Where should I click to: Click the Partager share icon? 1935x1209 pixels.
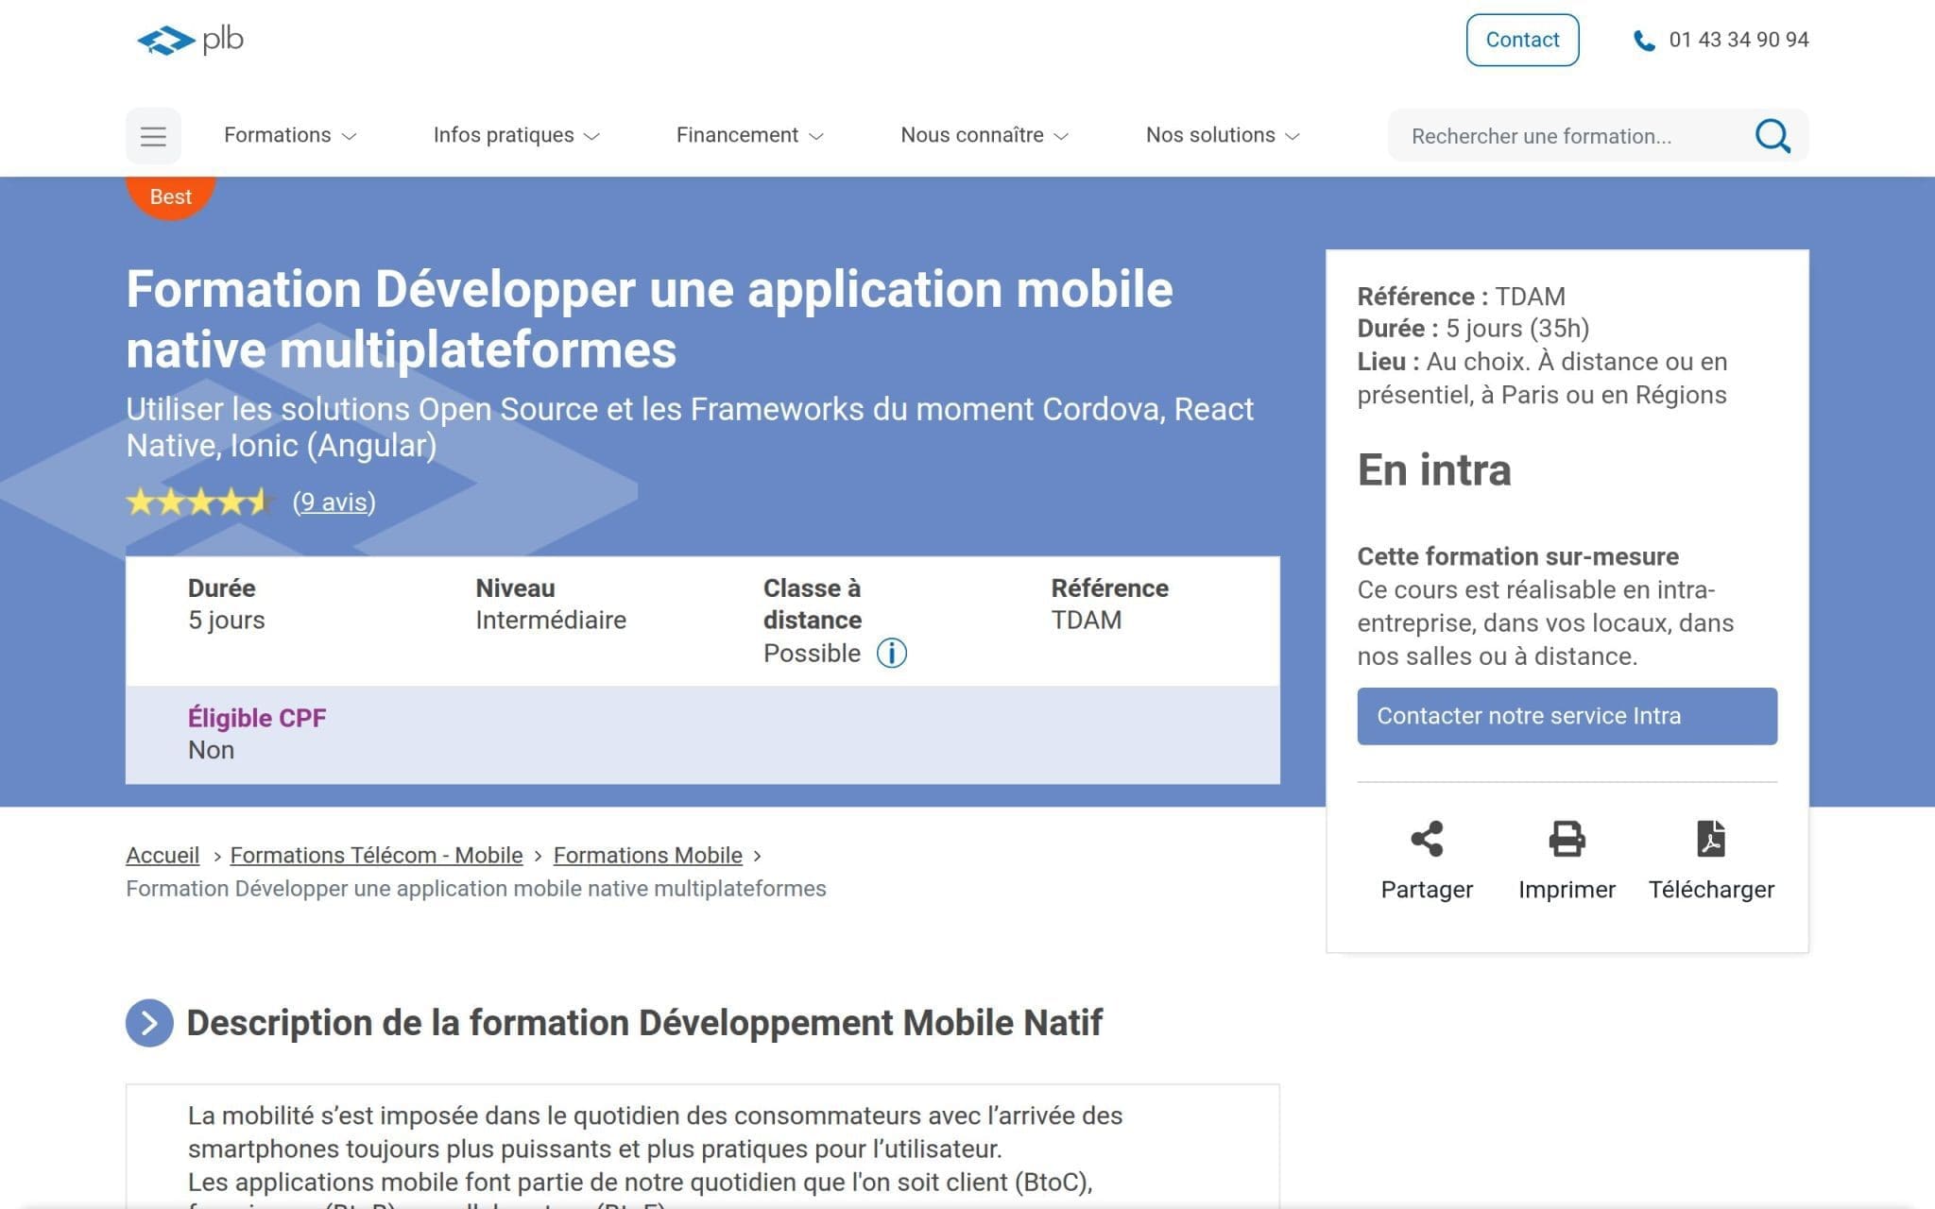(1427, 839)
